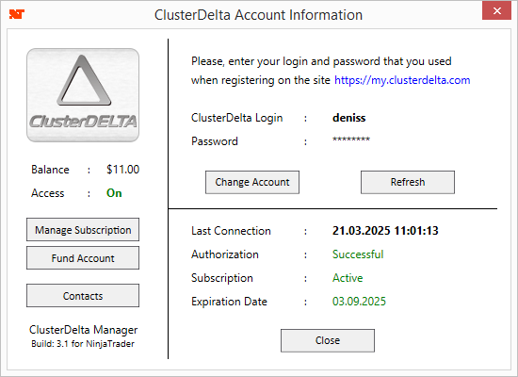The image size is (518, 377).
Task: Click the Change Account button
Action: click(252, 182)
